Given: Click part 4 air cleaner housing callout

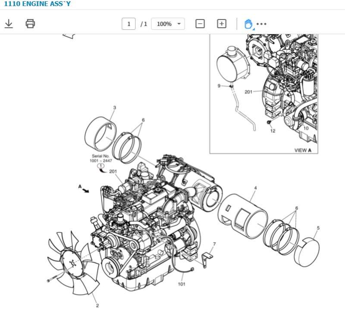Looking at the screenshot, I should pyautogui.click(x=256, y=187).
